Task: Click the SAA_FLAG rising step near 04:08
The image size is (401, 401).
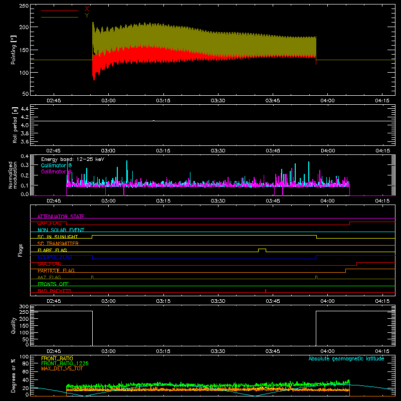Action: coord(357,264)
